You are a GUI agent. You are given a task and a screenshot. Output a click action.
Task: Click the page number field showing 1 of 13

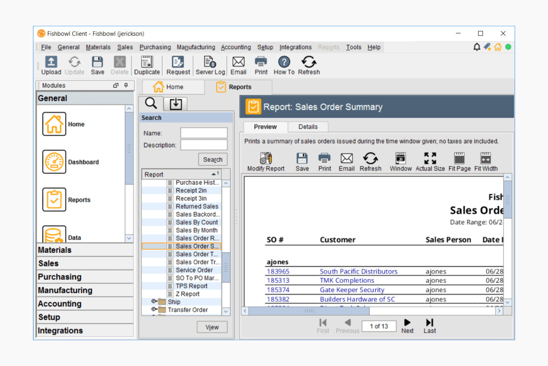(x=379, y=326)
